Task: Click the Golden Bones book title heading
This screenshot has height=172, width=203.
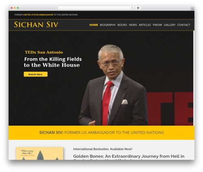Action: (x=129, y=157)
